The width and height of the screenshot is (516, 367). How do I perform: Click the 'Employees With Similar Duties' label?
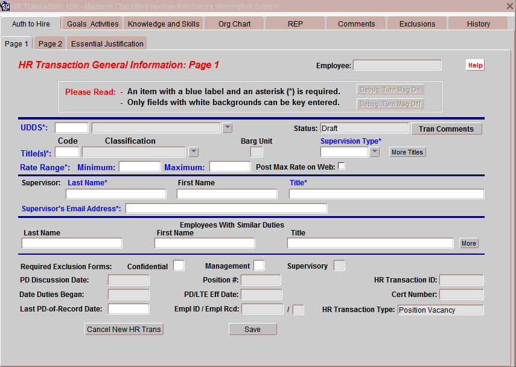point(232,225)
